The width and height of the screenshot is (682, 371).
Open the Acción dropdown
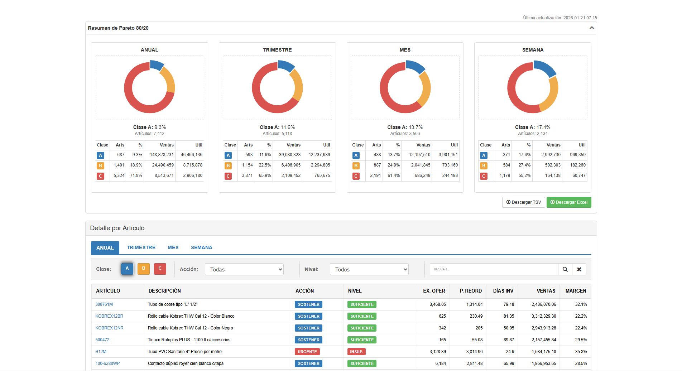(244, 269)
